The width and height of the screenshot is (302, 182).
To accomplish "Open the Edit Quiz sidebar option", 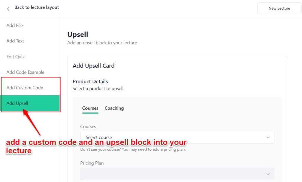I will [x=16, y=57].
